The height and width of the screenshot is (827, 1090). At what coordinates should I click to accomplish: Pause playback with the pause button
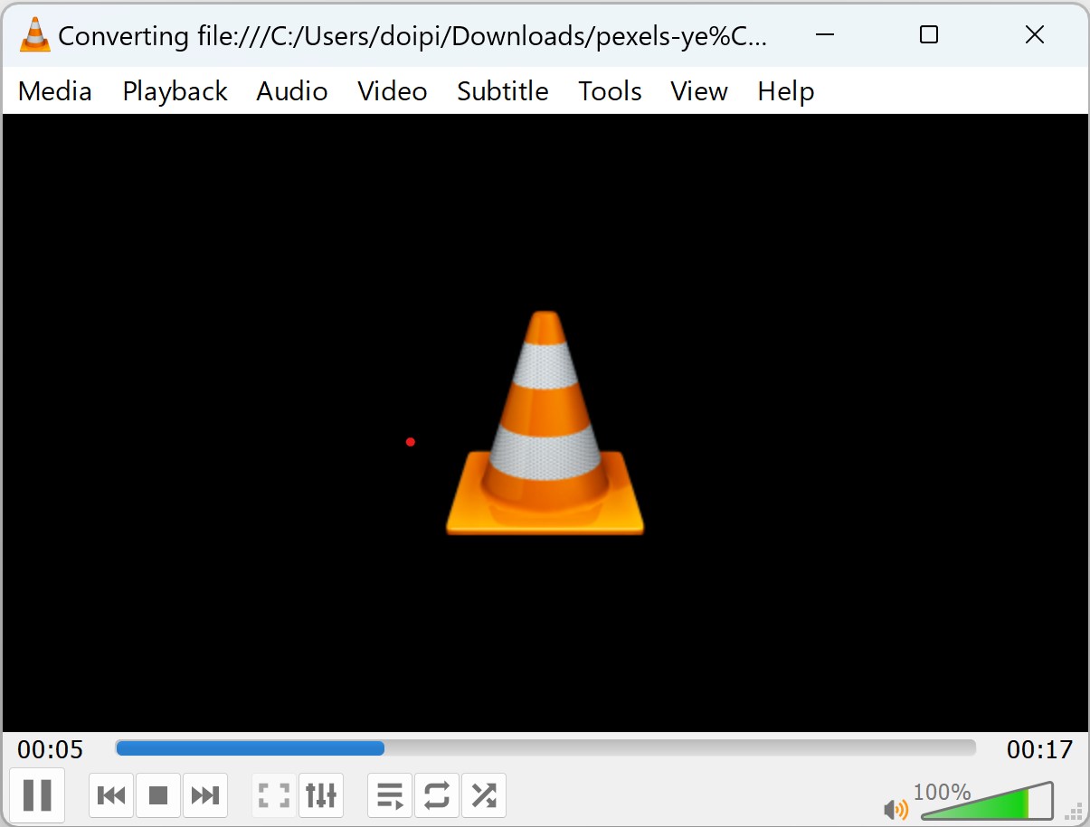(37, 795)
